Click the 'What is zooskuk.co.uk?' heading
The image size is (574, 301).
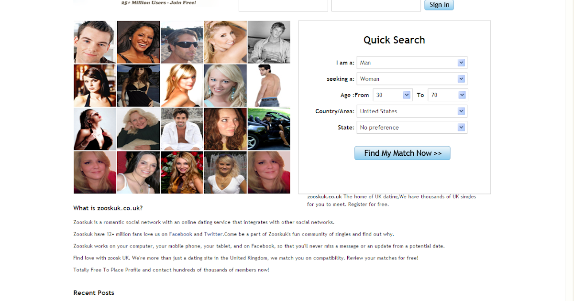[x=108, y=208]
